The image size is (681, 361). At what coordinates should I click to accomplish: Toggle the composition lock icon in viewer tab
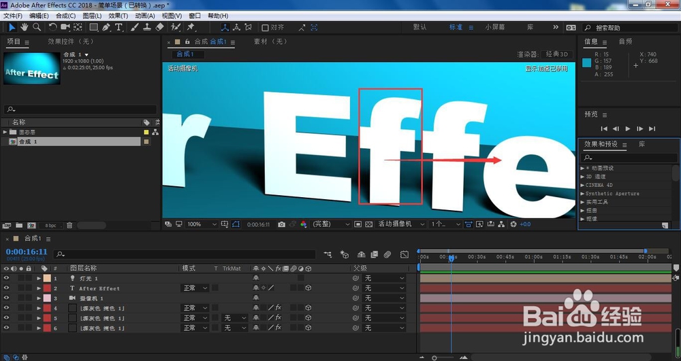pyautogui.click(x=188, y=41)
